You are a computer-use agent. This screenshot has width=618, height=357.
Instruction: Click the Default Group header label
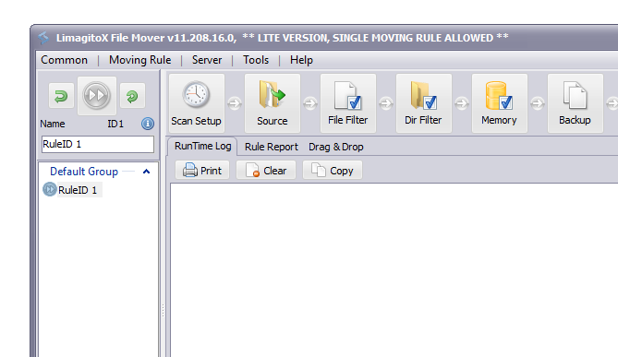[x=84, y=172]
